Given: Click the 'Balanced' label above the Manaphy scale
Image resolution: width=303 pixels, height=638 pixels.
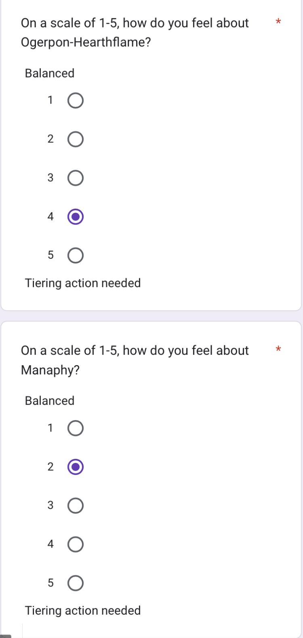Looking at the screenshot, I should (x=50, y=401).
